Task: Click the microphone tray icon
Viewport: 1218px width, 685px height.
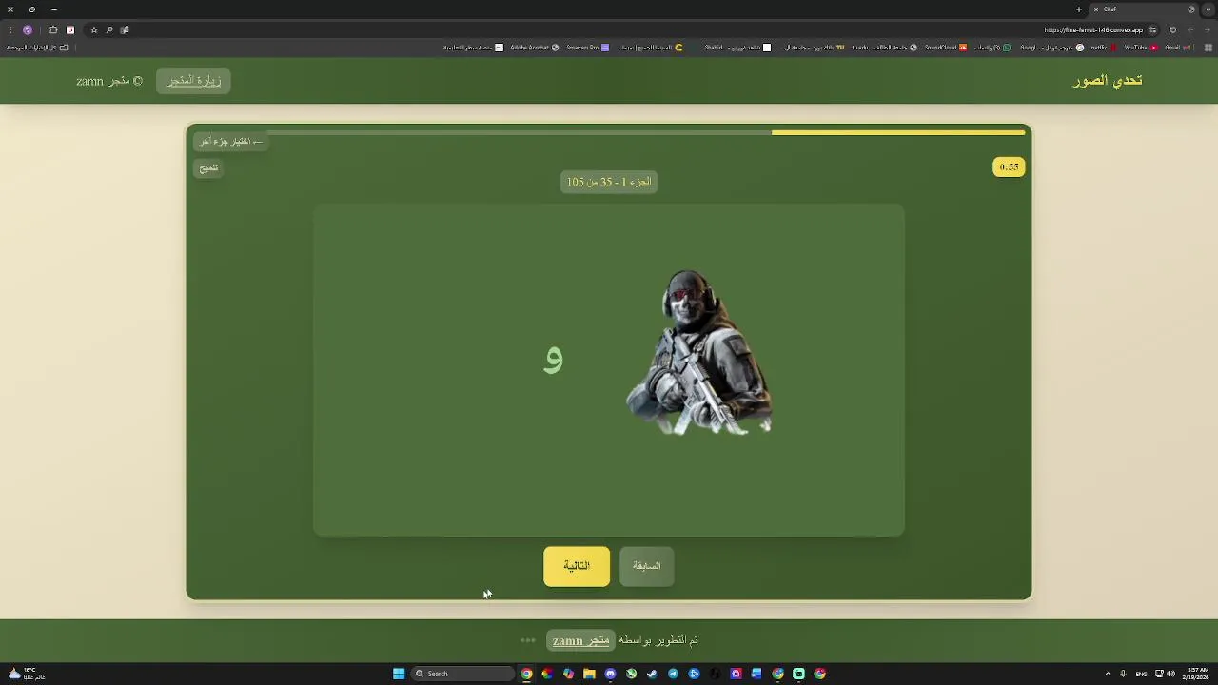Action: pos(1123,674)
